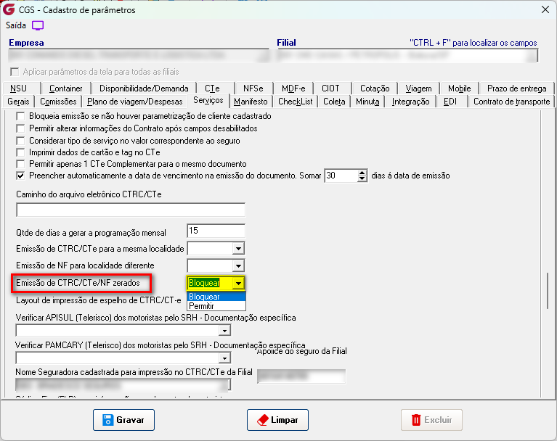557x441 pixels.
Task: Select 'Bloquear' in the open dropdown list
Action: click(x=216, y=297)
